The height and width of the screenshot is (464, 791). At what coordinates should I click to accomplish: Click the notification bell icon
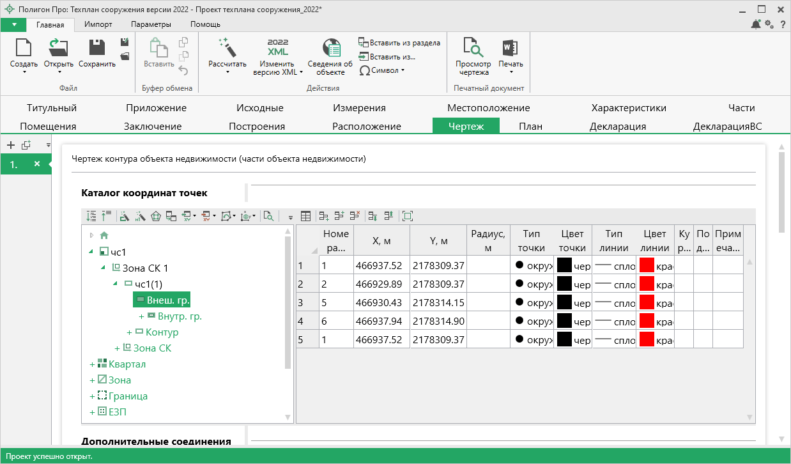pos(756,24)
